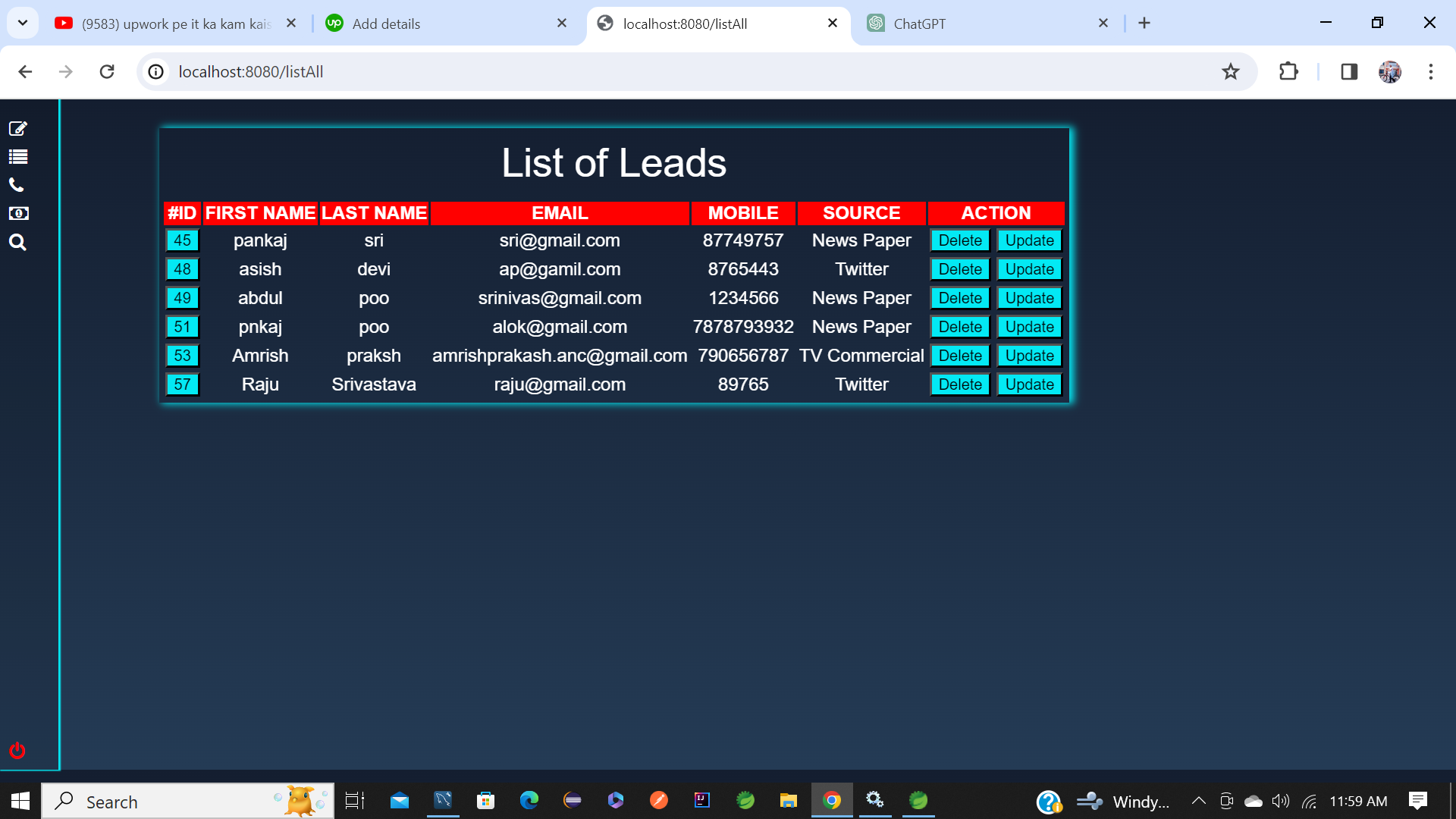1456x819 pixels.
Task: Select the phone icon in sidebar
Action: point(17,185)
